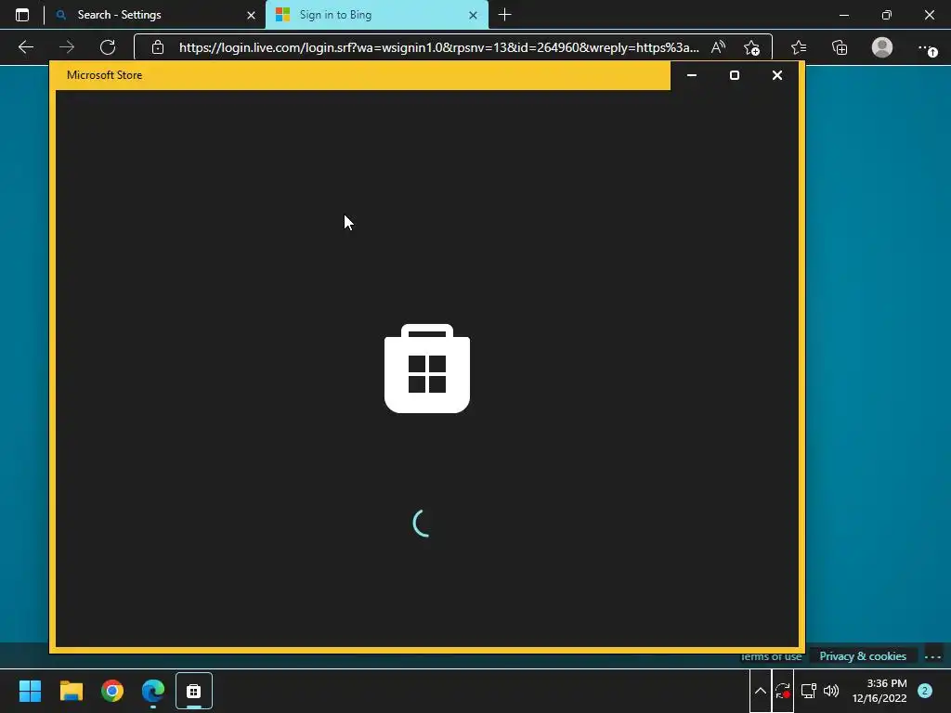This screenshot has width=951, height=713.
Task: Open the Windows Start menu
Action: pyautogui.click(x=30, y=691)
